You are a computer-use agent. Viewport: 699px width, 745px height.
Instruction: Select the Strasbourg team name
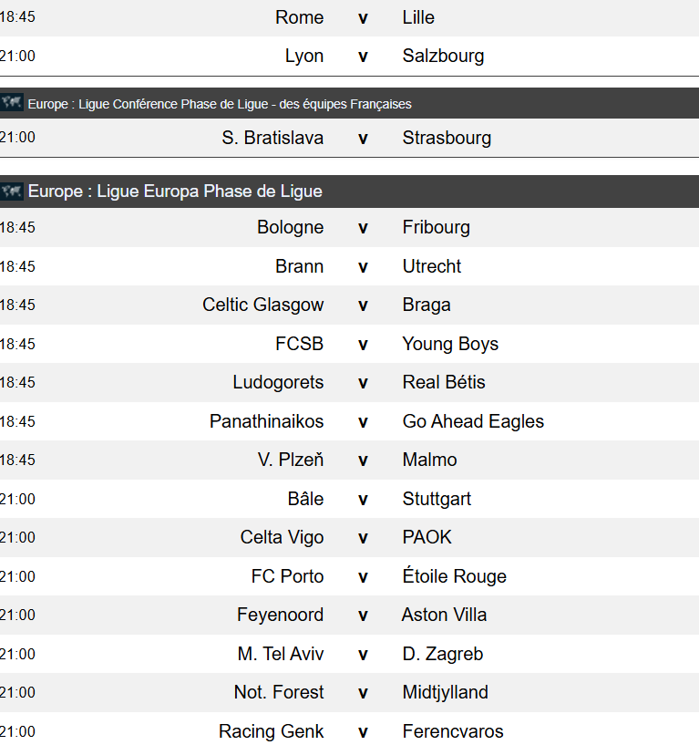(x=447, y=138)
